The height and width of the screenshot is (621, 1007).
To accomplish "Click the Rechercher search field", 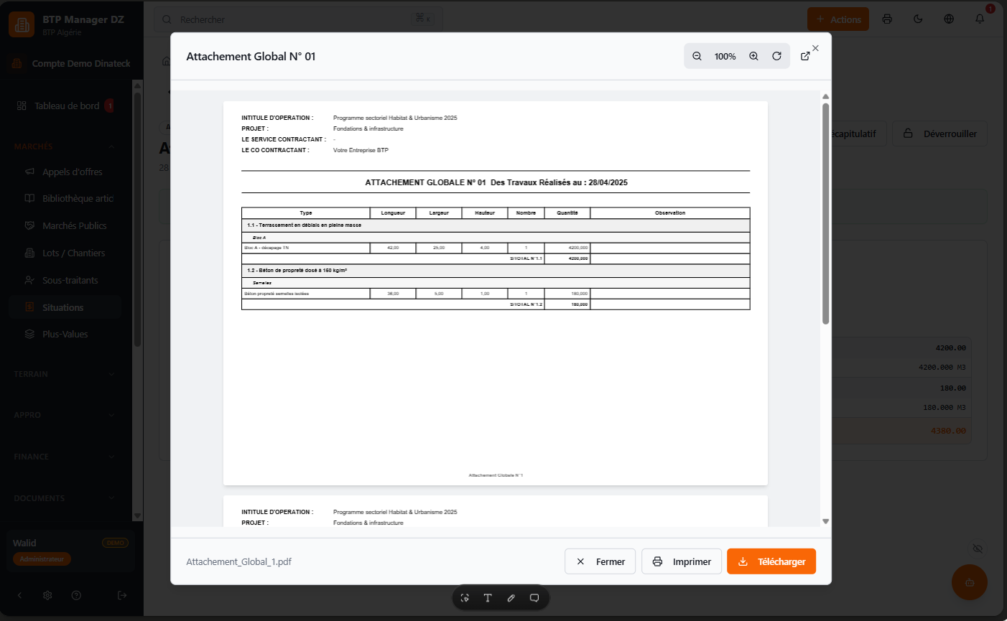I will (x=297, y=19).
